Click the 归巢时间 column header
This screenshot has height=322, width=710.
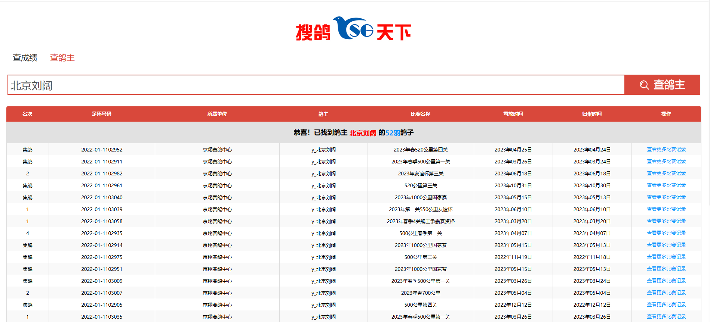pyautogui.click(x=592, y=114)
